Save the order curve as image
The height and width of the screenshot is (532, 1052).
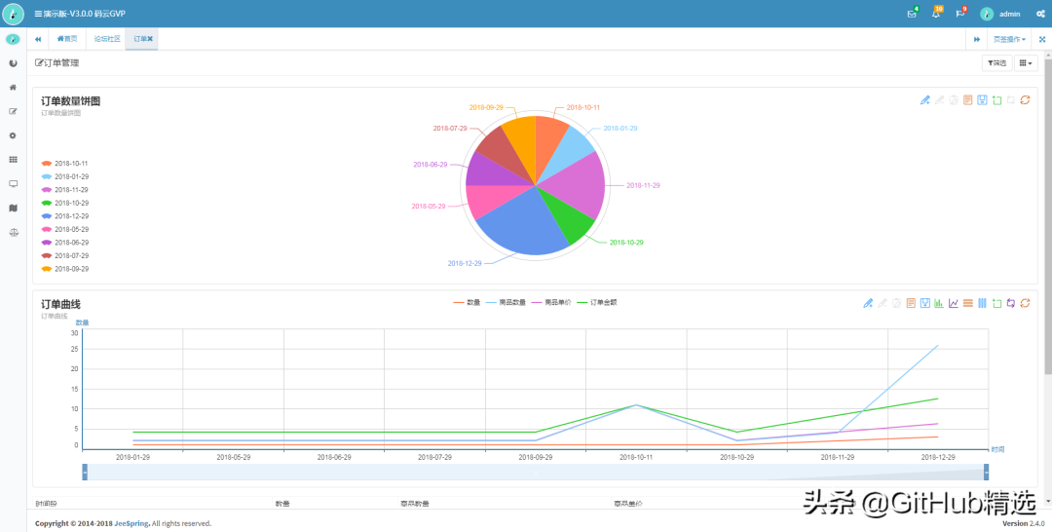925,303
